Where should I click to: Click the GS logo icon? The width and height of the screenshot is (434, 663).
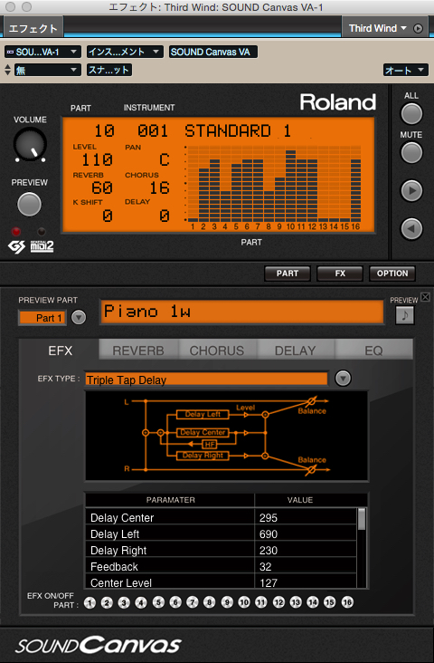tap(16, 247)
